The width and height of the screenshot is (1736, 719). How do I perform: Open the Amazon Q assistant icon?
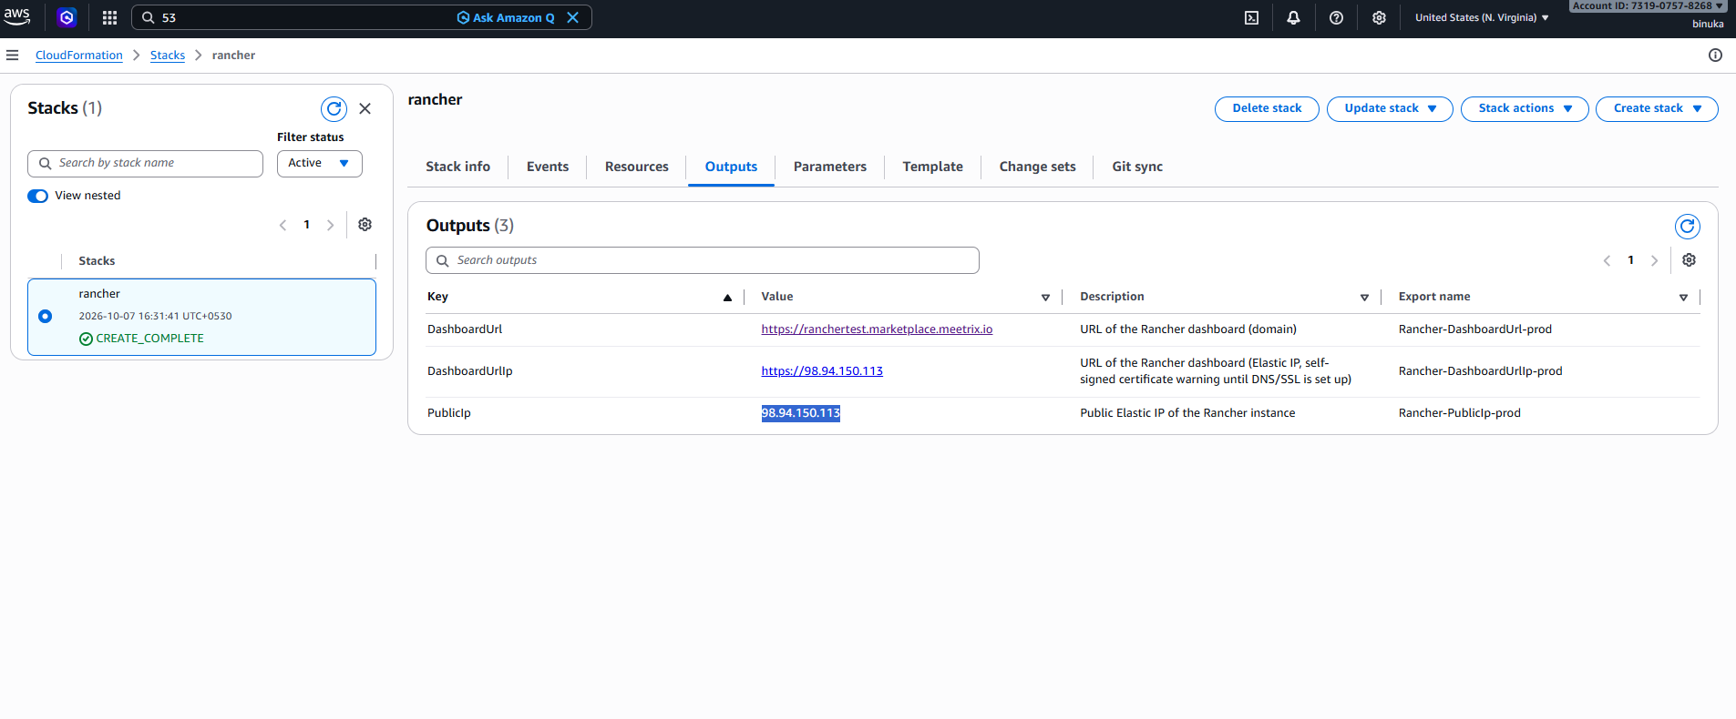(67, 17)
